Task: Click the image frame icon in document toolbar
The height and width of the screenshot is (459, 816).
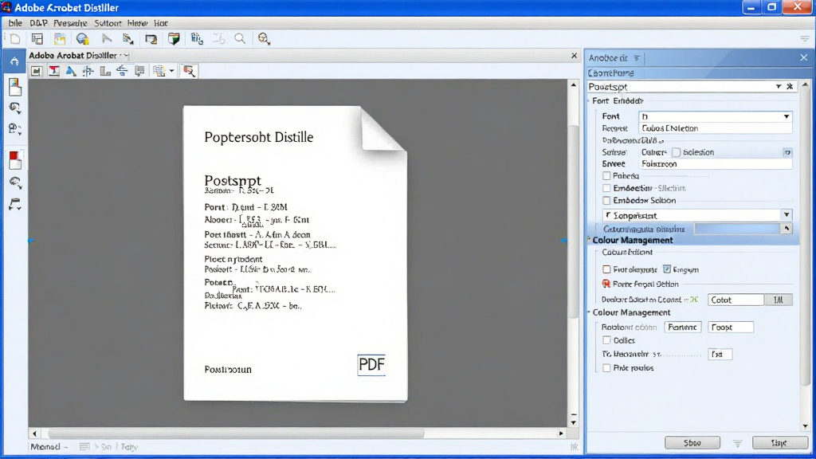Action: click(x=36, y=71)
